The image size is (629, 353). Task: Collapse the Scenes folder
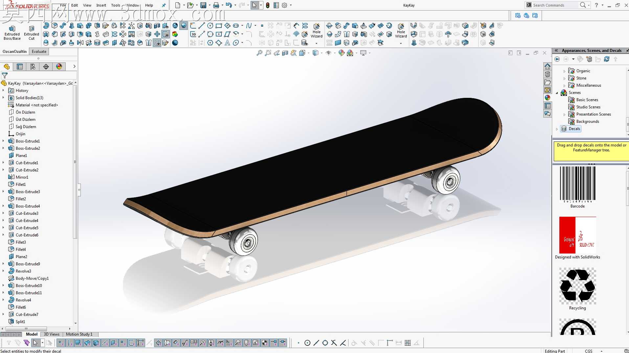tap(557, 93)
